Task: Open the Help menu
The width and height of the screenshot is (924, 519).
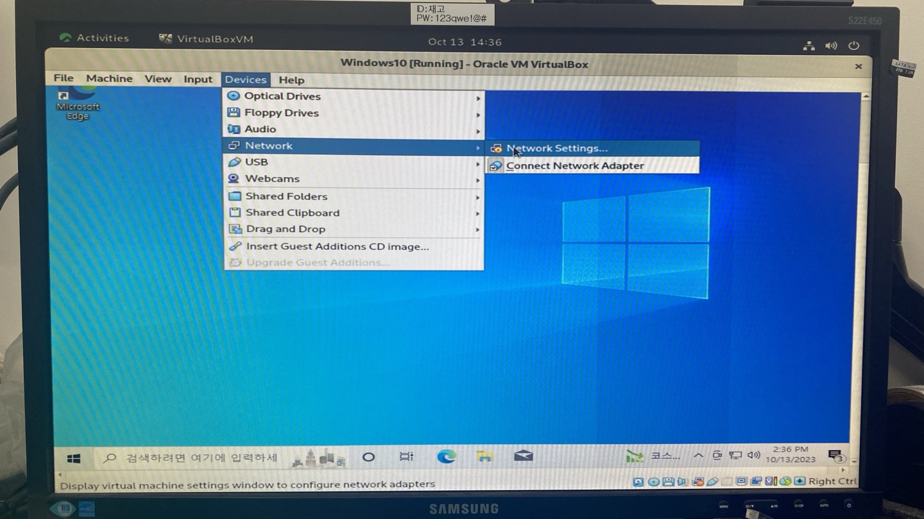Action: pos(291,80)
